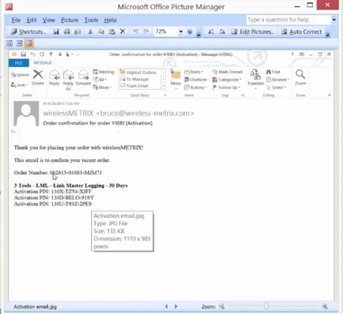The height and width of the screenshot is (314, 343).
Task: Click the bruce@wireless-metrix.com sender text
Action: point(145,113)
